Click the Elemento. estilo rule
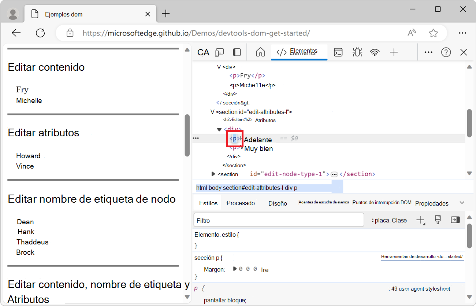 [217, 235]
